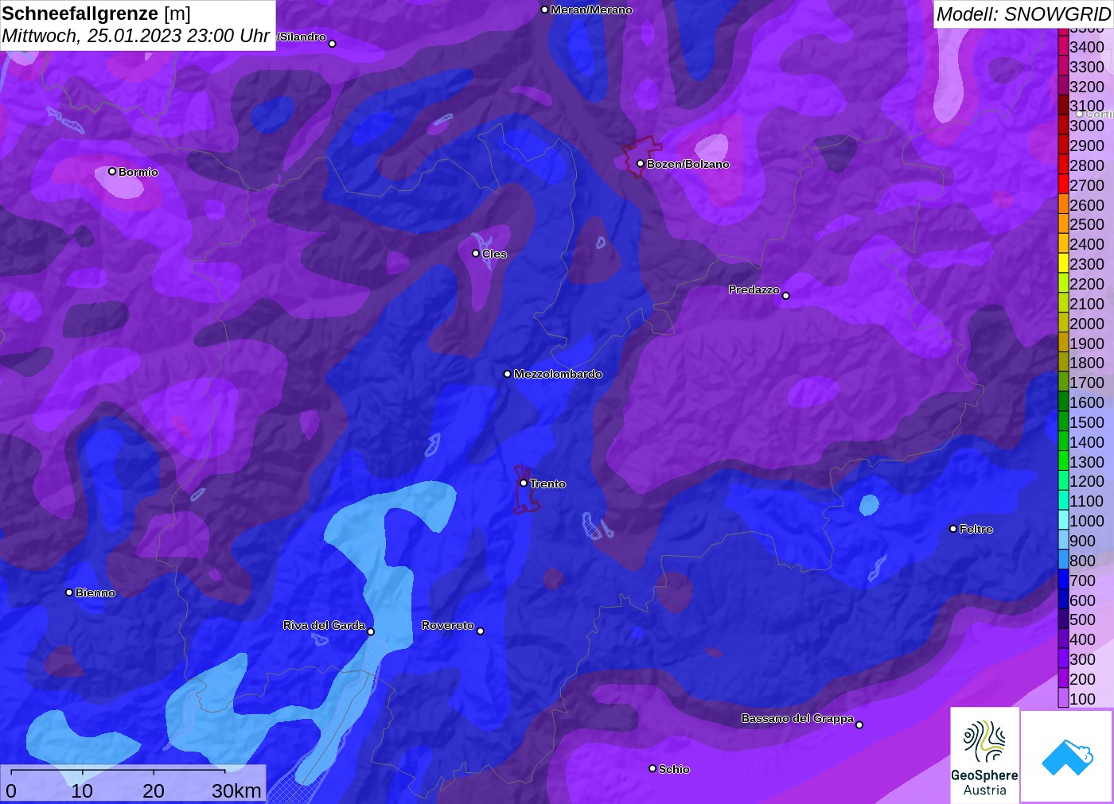The image size is (1114, 804).
Task: Click the 30km scale bar label
Action: click(236, 790)
